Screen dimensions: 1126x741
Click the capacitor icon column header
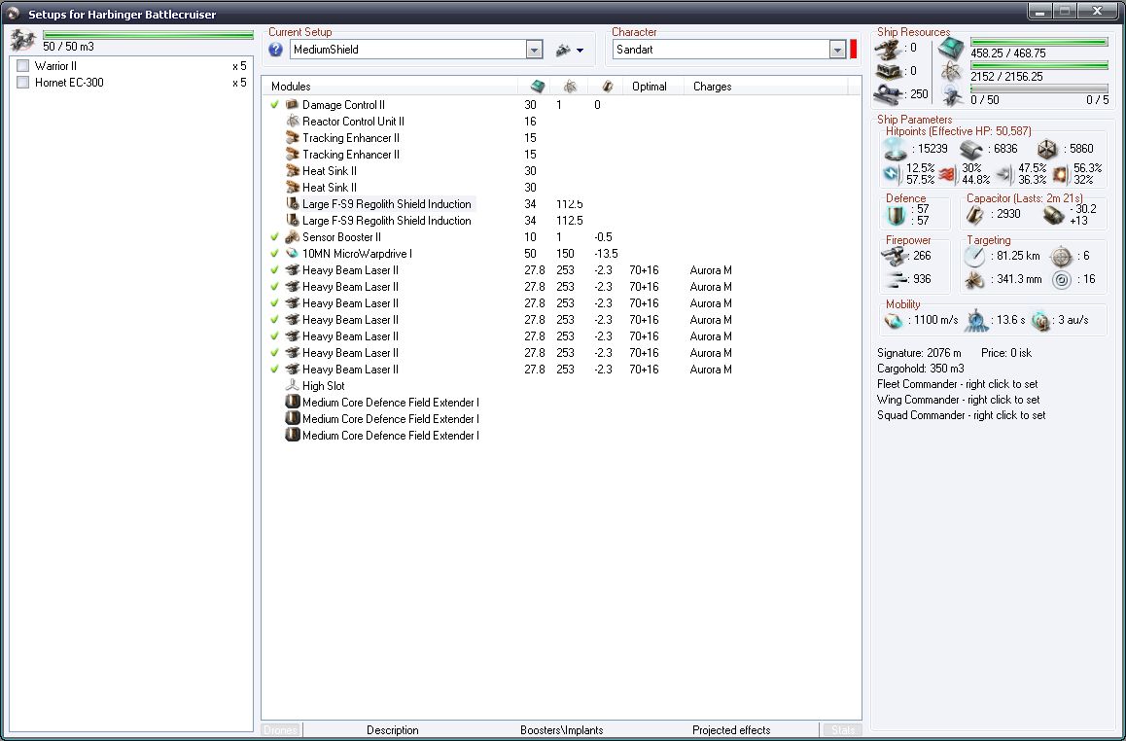[606, 87]
